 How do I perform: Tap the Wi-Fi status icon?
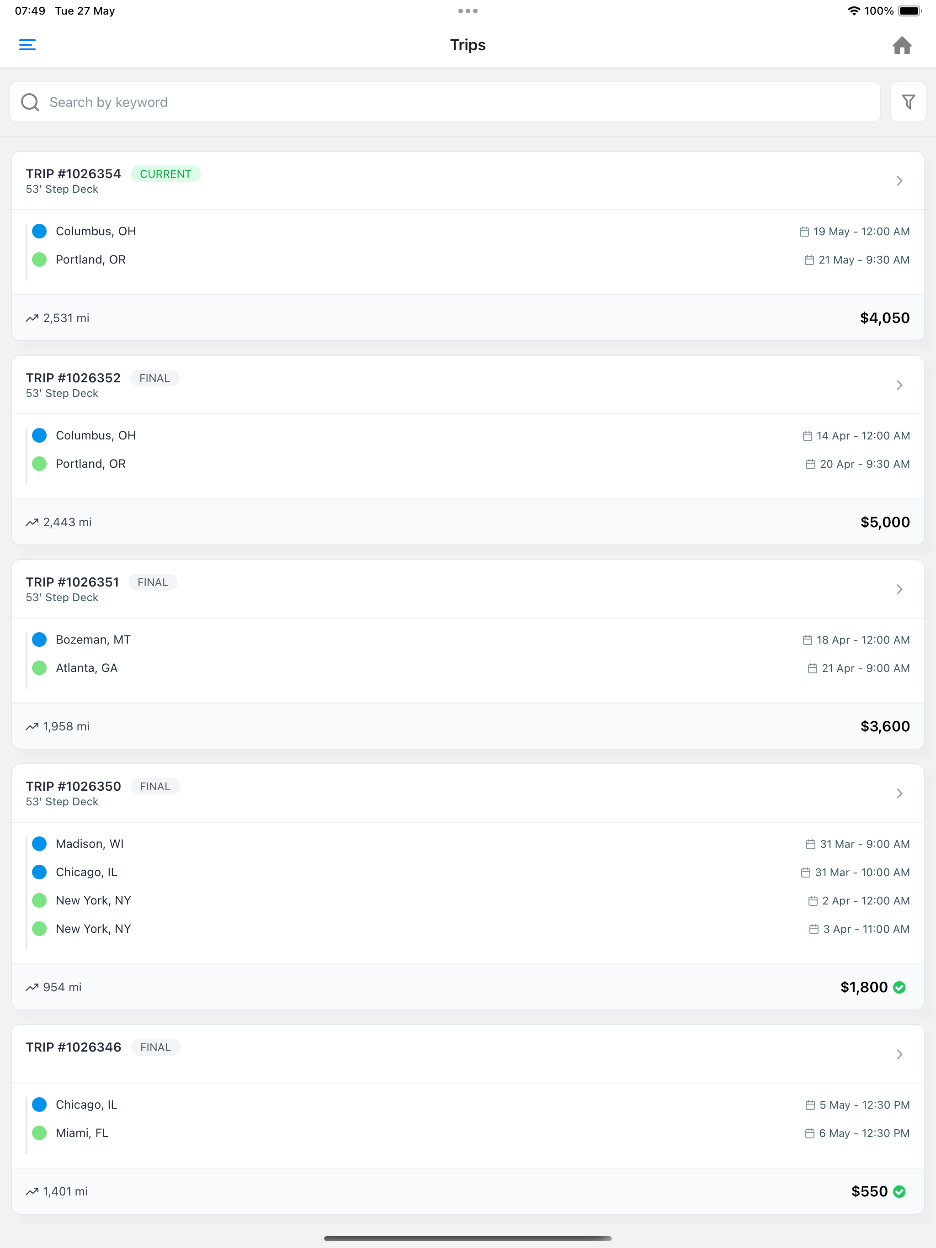coord(854,11)
